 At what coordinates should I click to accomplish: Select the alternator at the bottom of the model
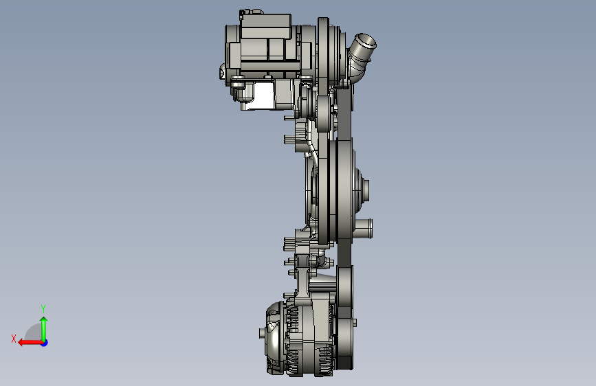[x=300, y=338]
